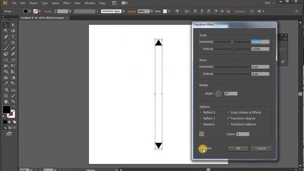This screenshot has width=304, height=171.
Task: Select the Line Segment tool
Action: tap(6, 42)
